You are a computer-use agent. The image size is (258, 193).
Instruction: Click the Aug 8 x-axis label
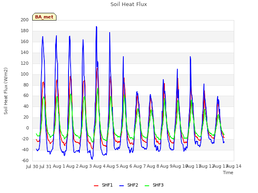153,166
